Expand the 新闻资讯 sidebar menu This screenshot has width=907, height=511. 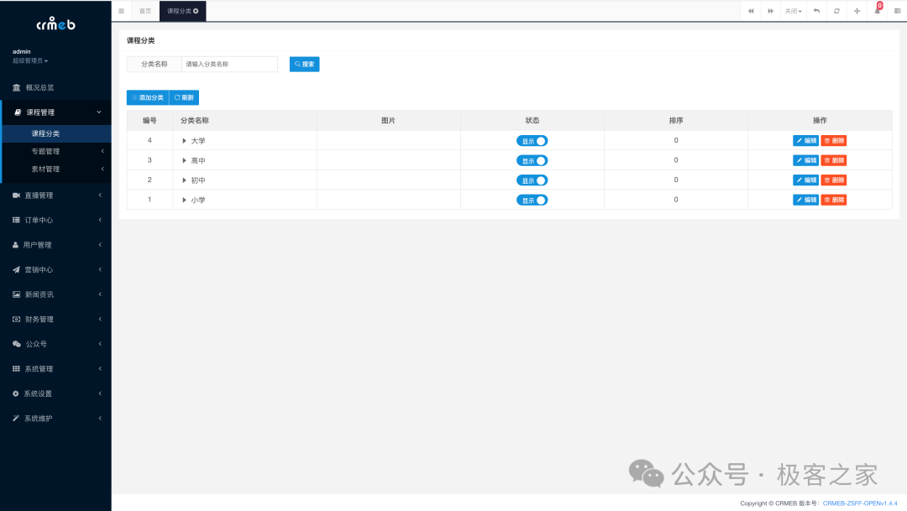click(55, 295)
